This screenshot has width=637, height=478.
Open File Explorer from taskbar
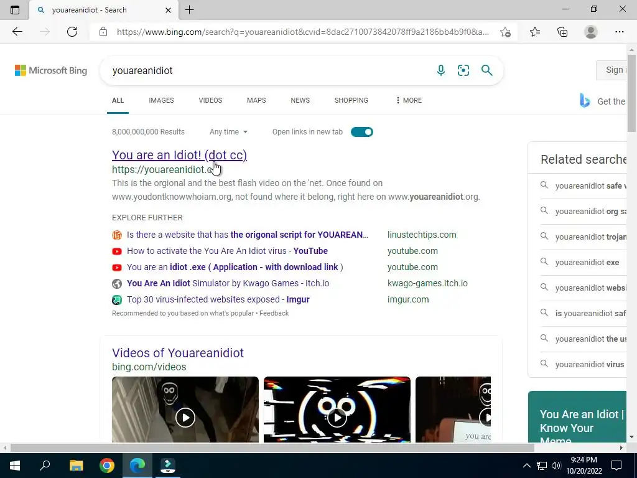tap(76, 466)
